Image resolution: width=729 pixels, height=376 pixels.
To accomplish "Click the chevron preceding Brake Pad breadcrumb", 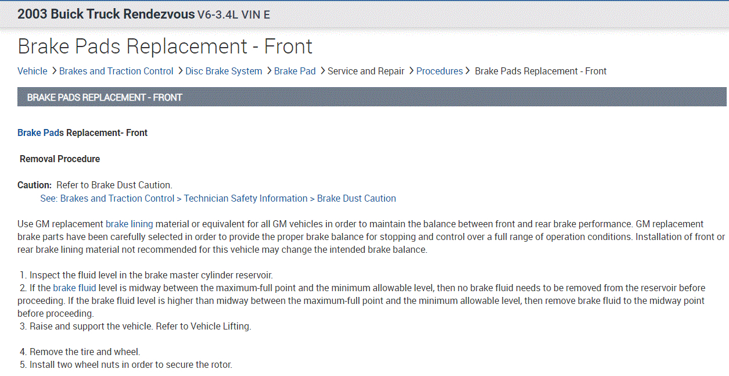I will click(x=269, y=71).
